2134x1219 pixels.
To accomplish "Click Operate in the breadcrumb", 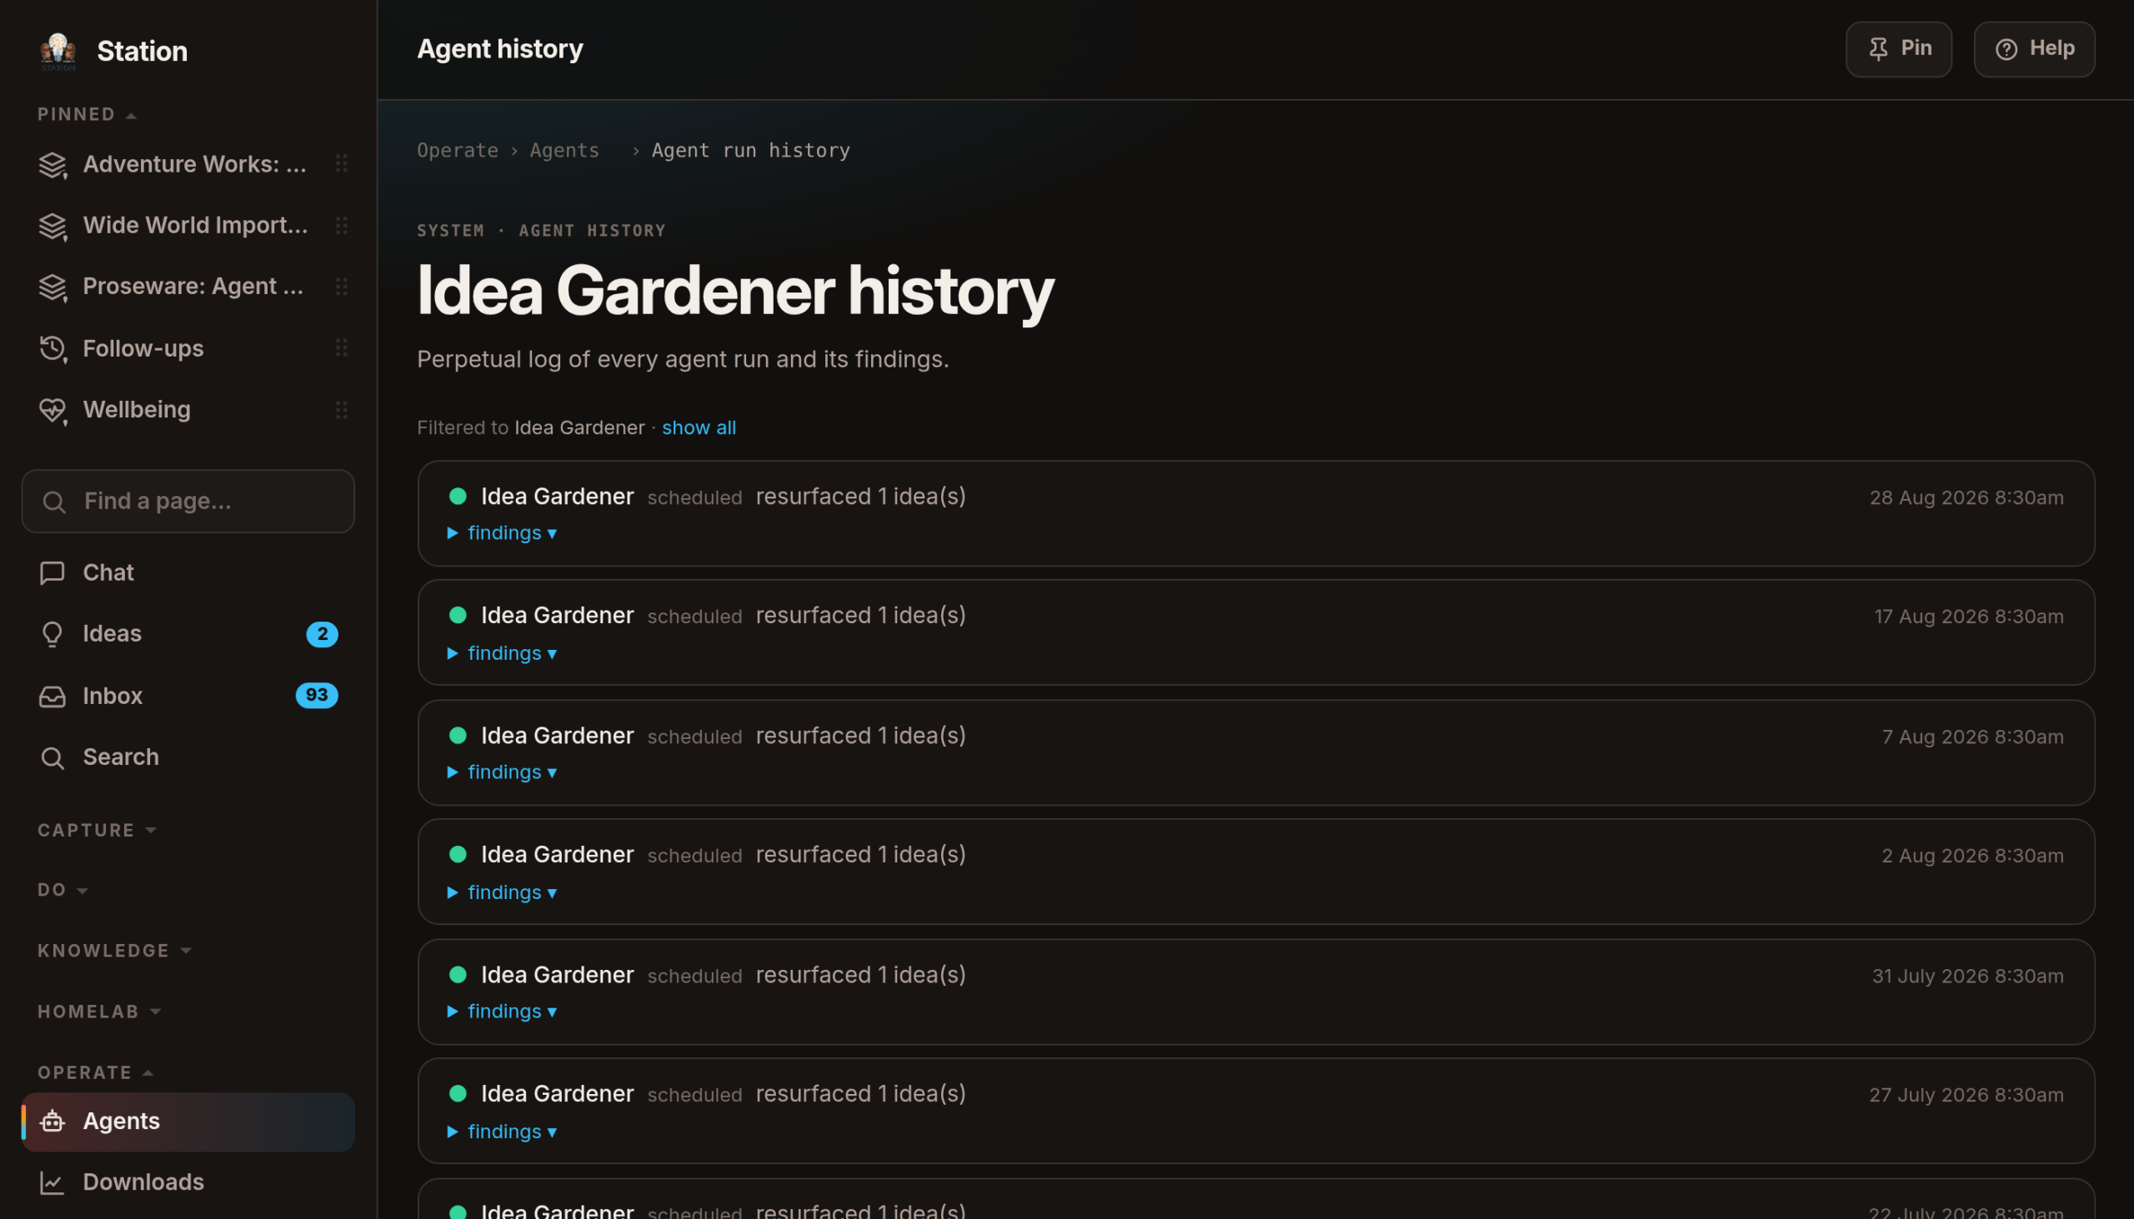I will (458, 151).
